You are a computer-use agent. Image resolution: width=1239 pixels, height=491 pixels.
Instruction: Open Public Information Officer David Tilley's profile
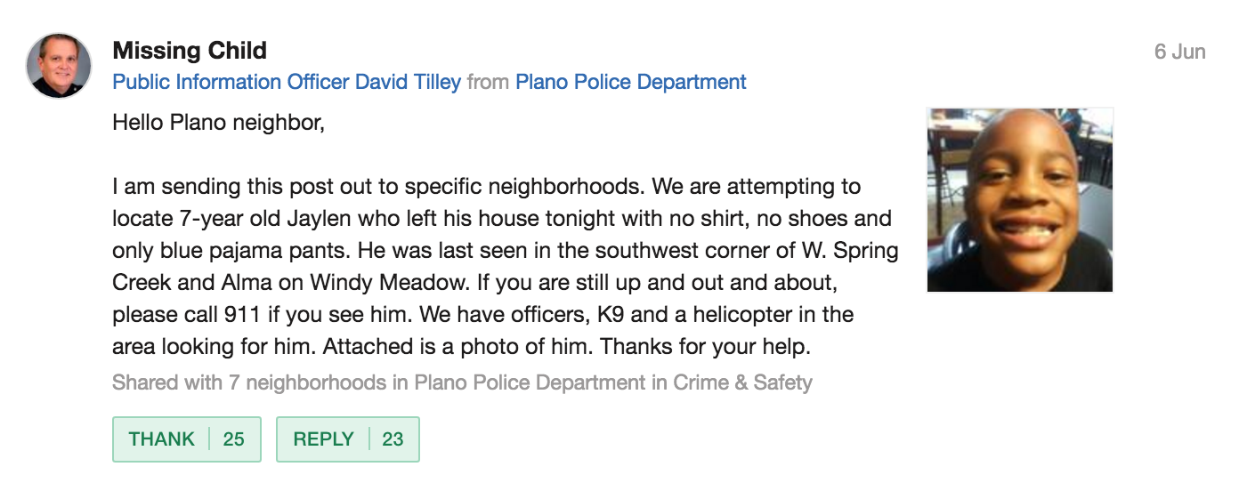[287, 83]
